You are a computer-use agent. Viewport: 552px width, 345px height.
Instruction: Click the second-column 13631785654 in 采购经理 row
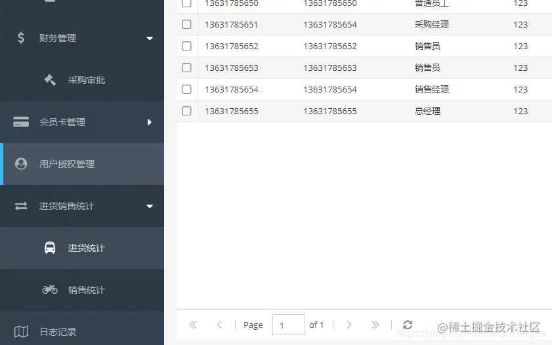(x=330, y=25)
